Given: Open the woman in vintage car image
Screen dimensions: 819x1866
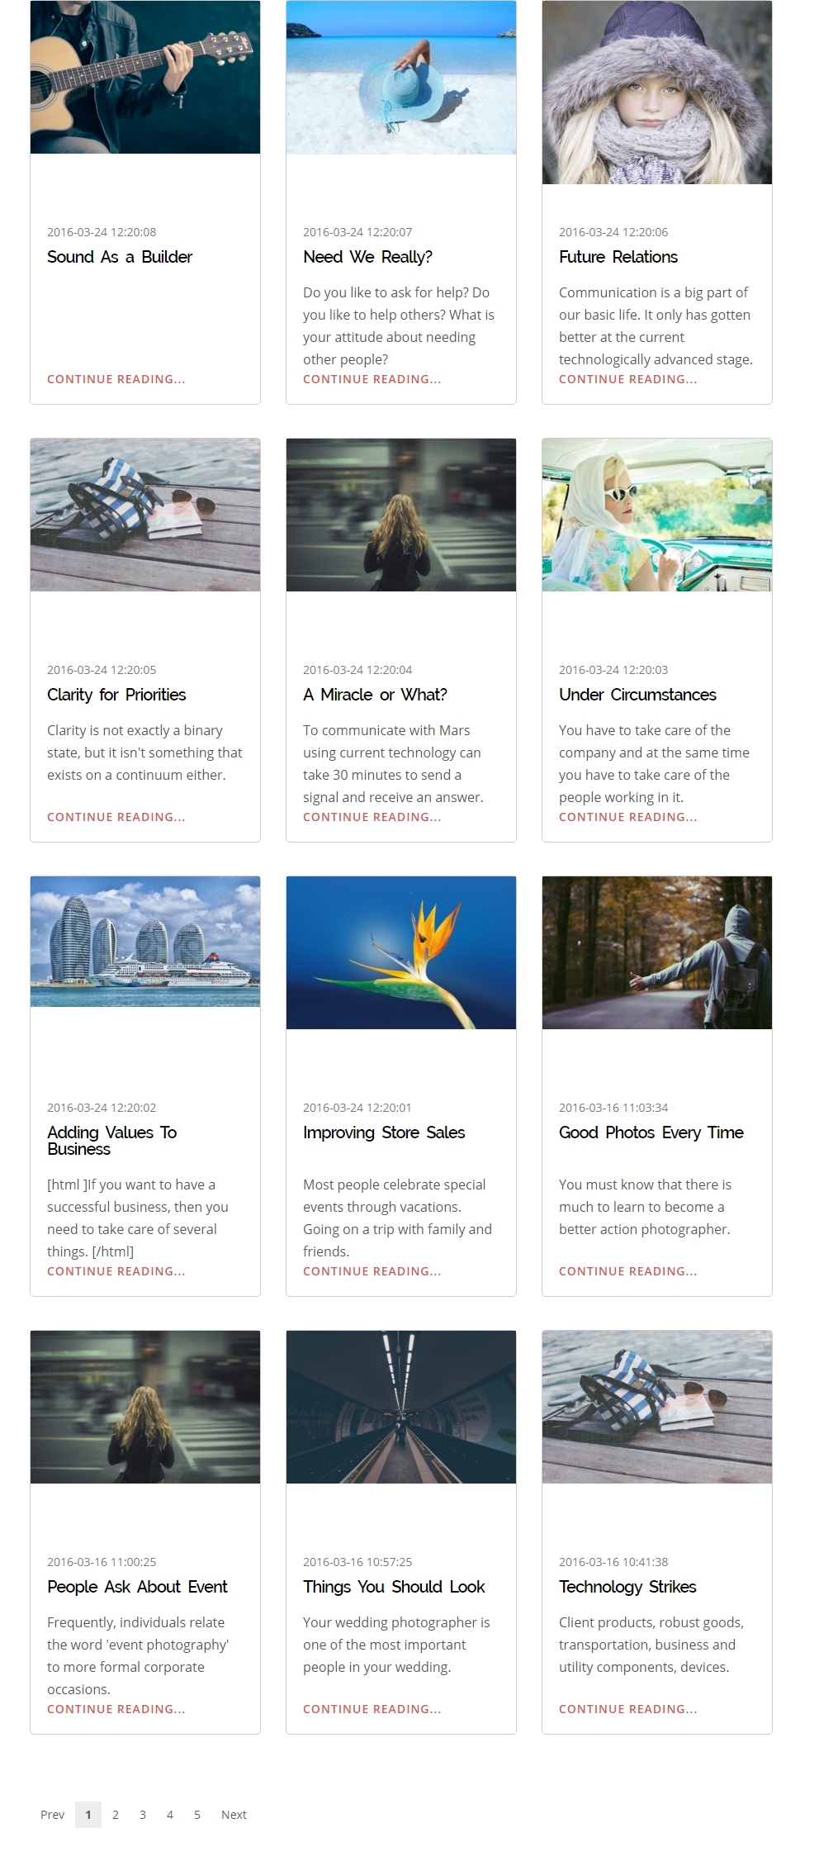Looking at the screenshot, I should pos(657,515).
